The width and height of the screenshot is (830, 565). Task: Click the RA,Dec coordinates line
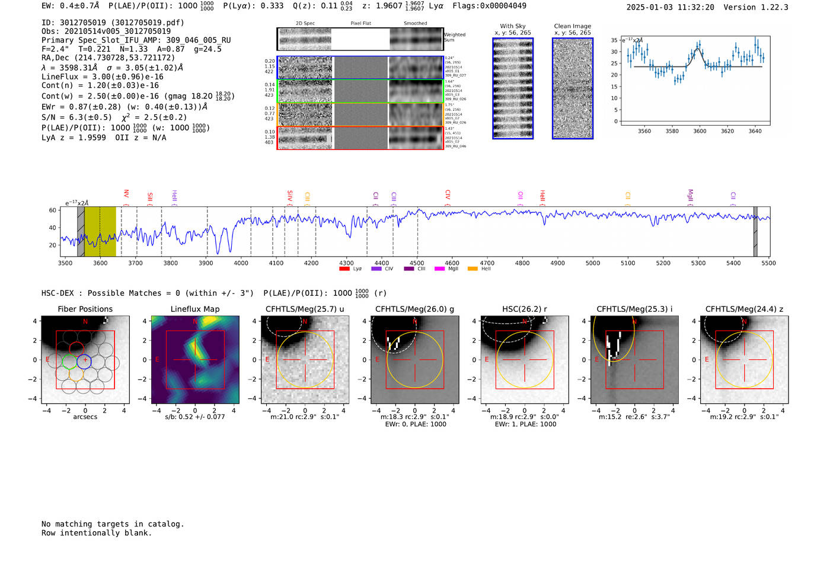[108, 58]
